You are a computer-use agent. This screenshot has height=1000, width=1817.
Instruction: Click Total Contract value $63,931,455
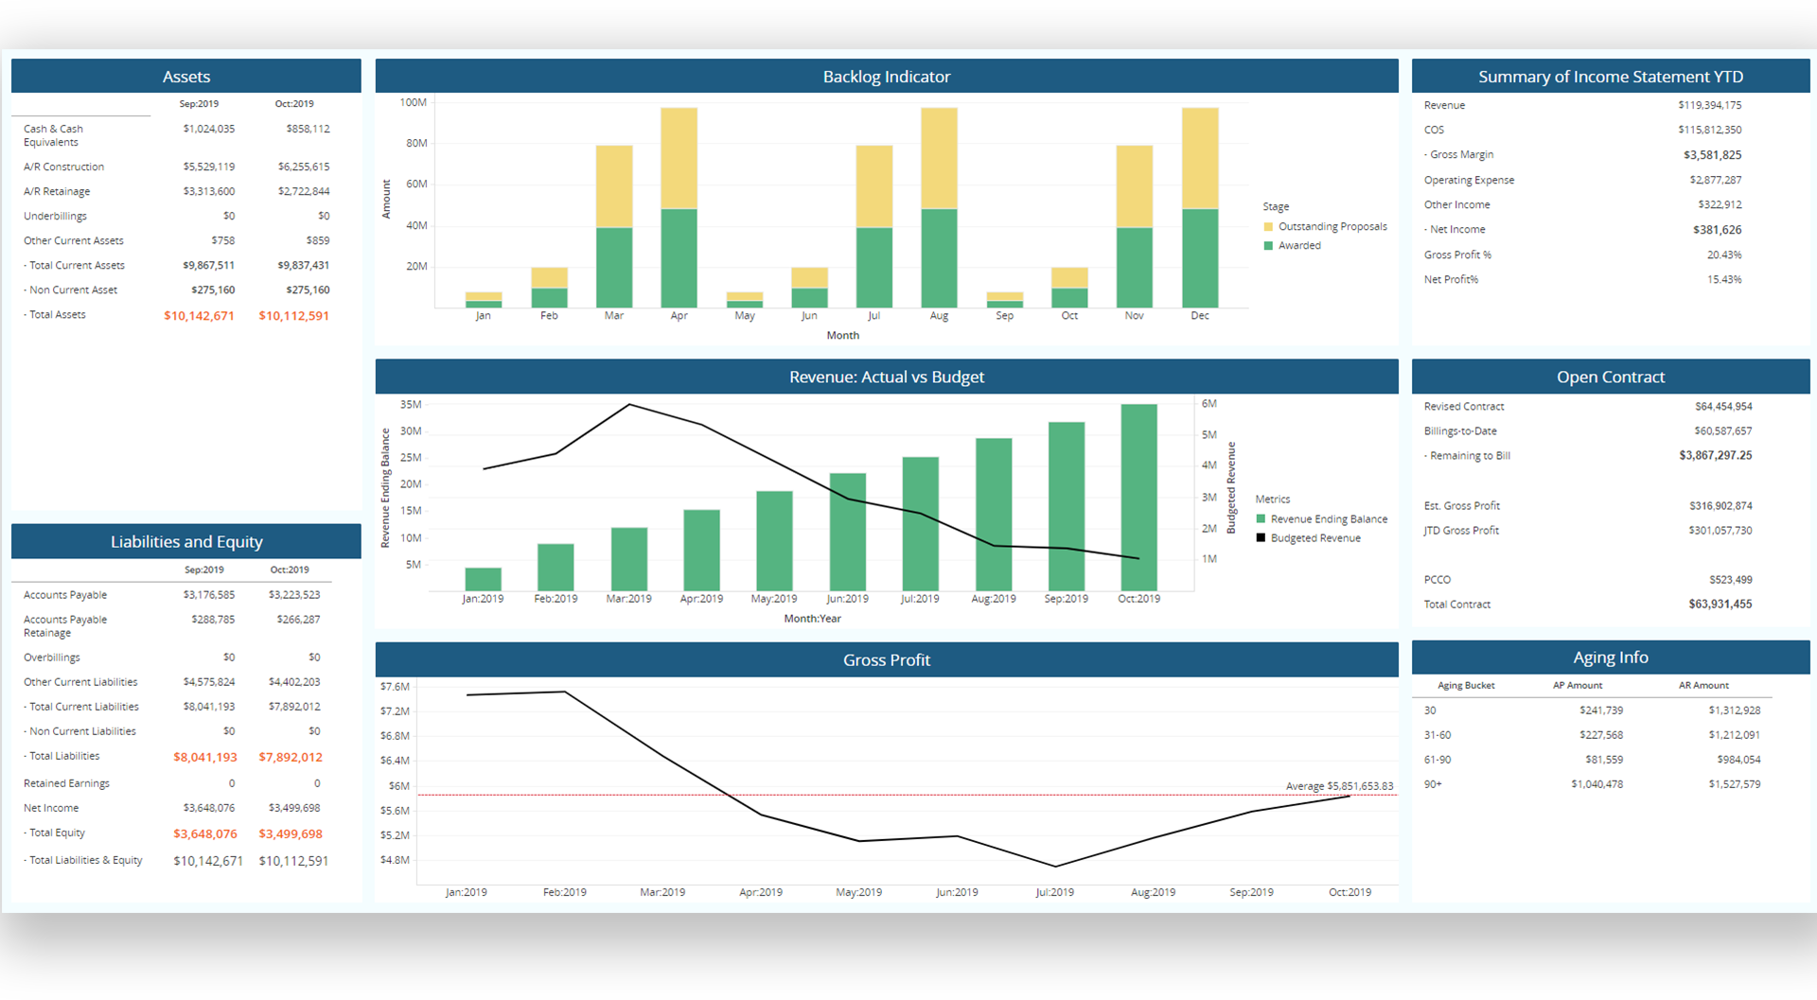pyautogui.click(x=1720, y=605)
